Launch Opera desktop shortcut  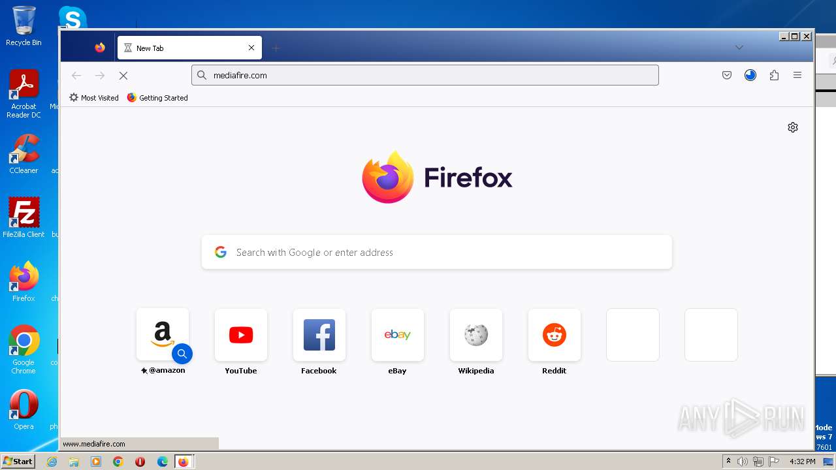24,410
